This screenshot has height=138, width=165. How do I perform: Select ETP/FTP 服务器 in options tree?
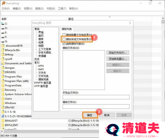tap(43, 83)
